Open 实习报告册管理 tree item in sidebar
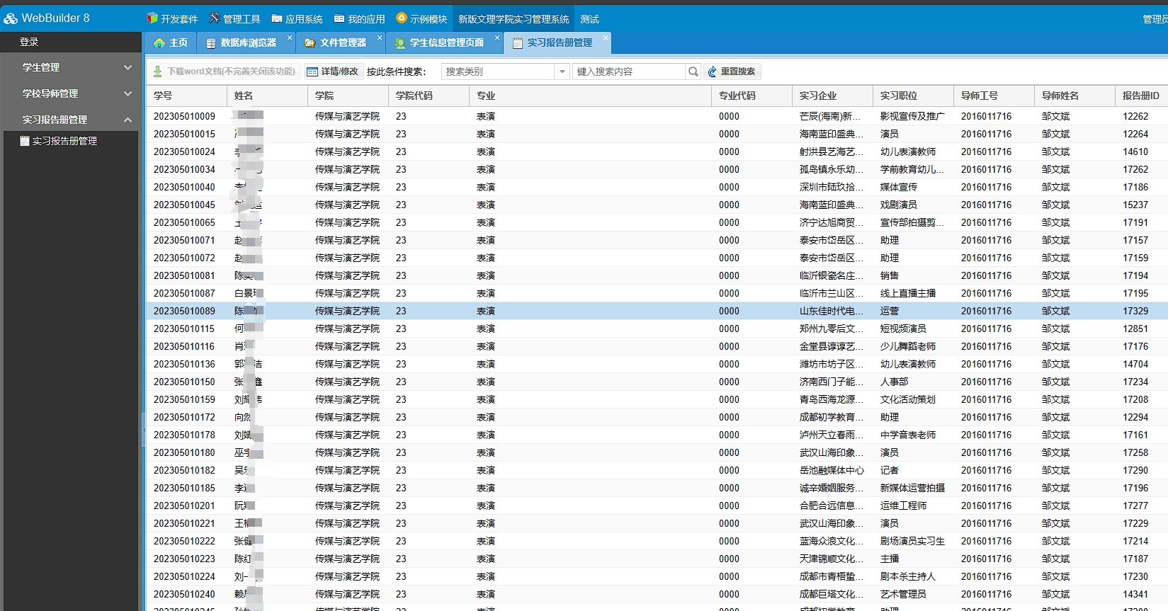The width and height of the screenshot is (1168, 611). click(64, 141)
